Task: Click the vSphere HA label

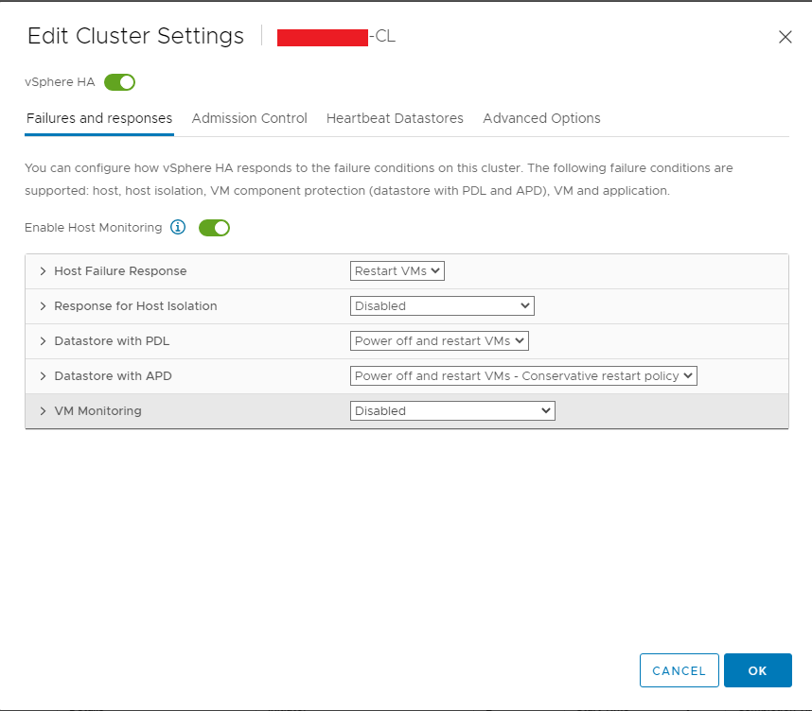Action: tap(60, 82)
